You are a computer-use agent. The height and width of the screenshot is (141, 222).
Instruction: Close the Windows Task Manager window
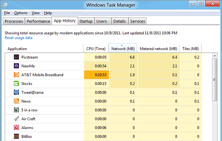(x=213, y=3)
